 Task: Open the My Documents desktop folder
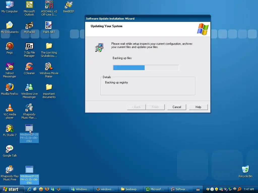(x=10, y=27)
